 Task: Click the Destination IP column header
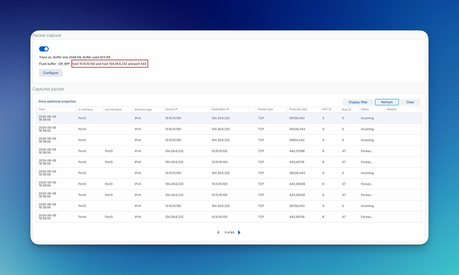pos(220,109)
